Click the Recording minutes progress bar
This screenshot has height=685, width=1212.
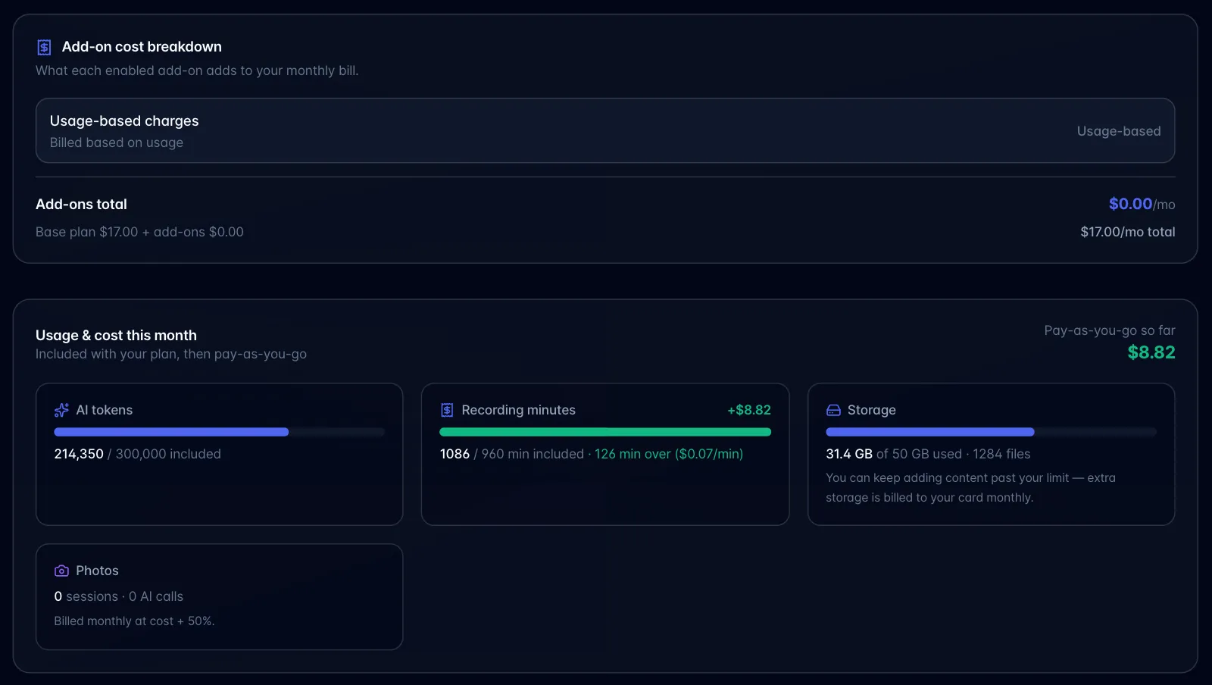pos(605,432)
